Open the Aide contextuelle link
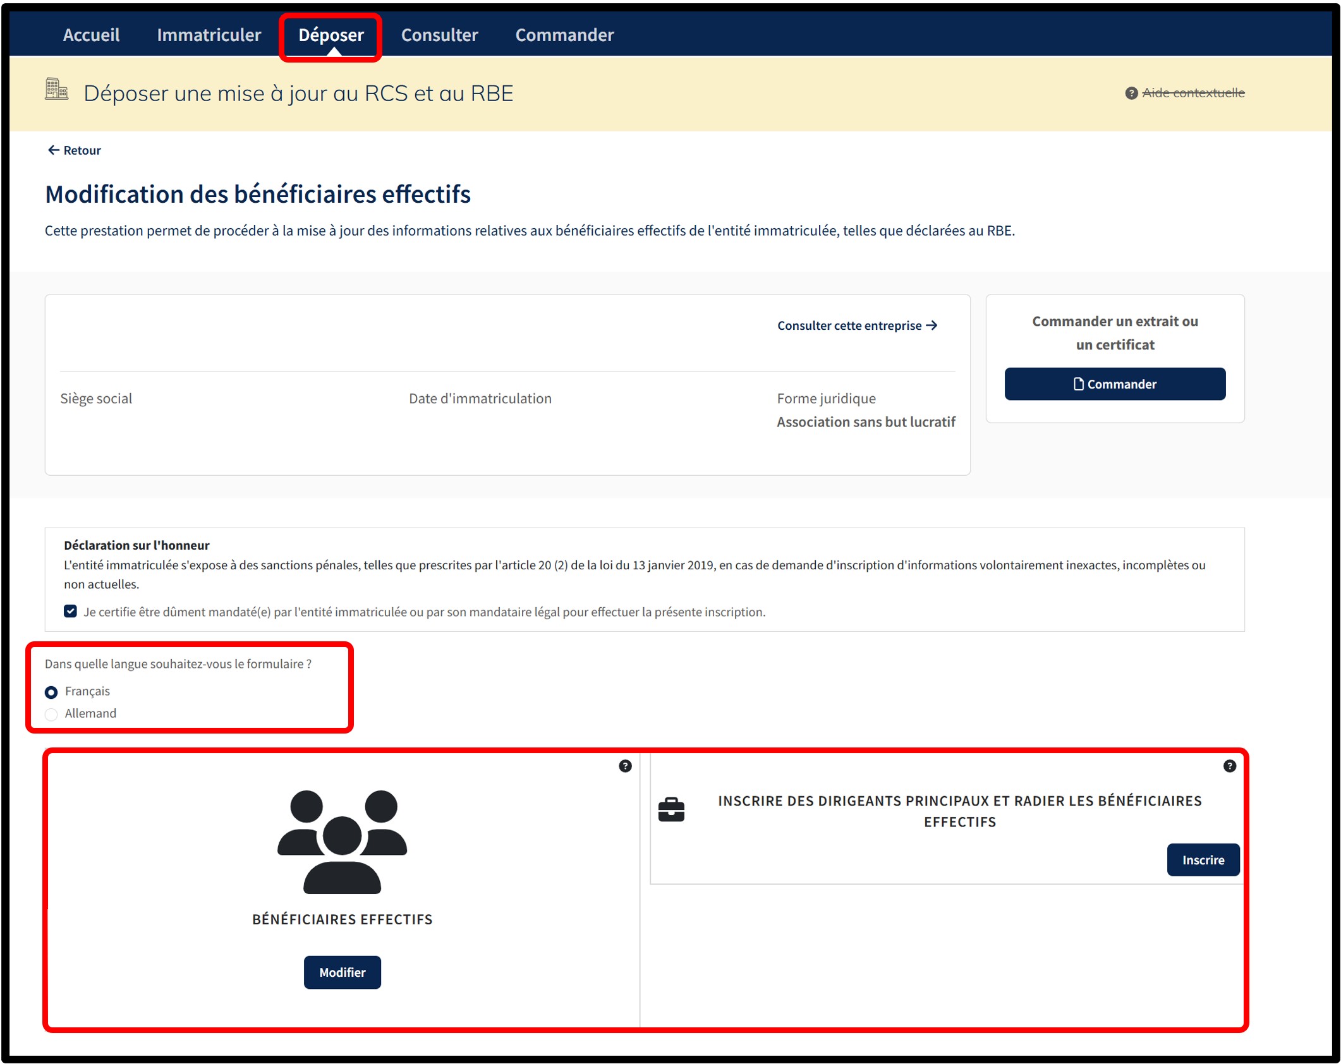The image size is (1341, 1064). (1193, 93)
